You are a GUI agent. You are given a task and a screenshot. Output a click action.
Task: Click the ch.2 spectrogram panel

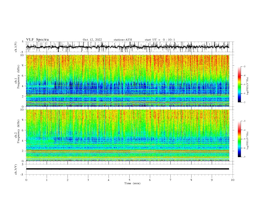point(127,135)
